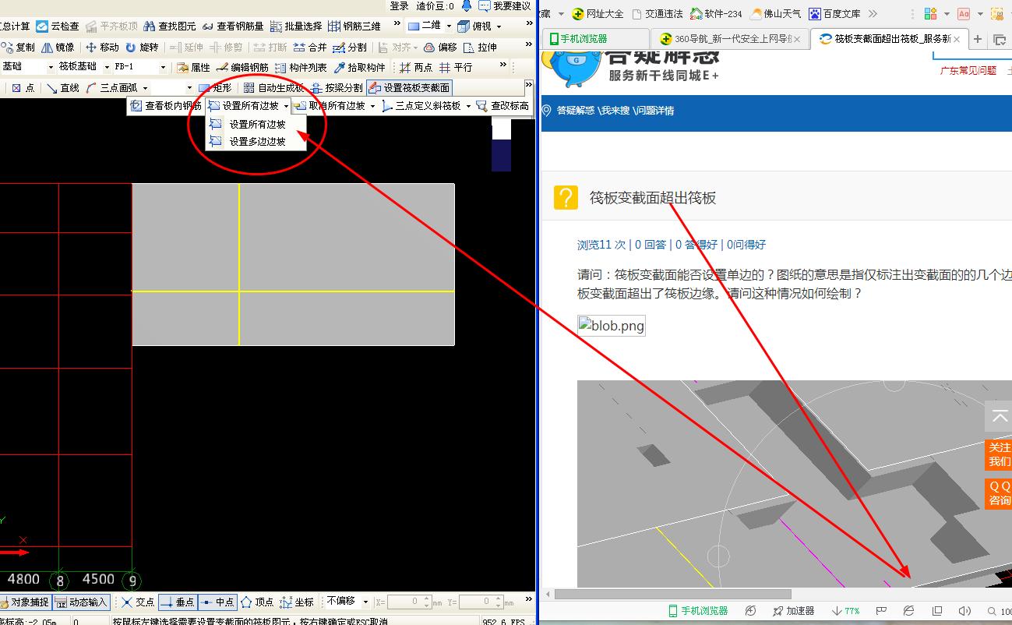
Task: Switch to 360导航 browser tab
Action: click(x=729, y=39)
